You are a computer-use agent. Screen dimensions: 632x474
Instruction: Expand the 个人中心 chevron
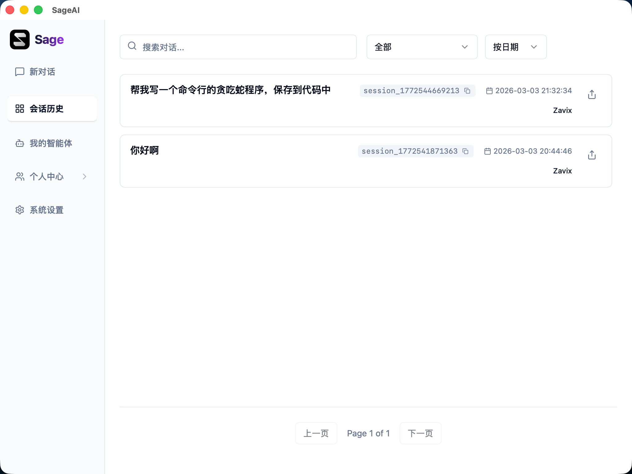(x=85, y=177)
